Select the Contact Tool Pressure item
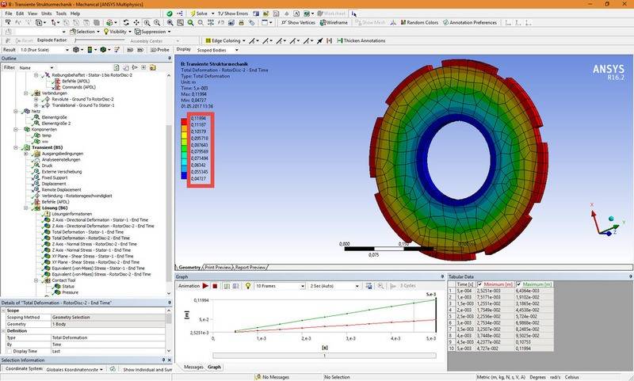The width and height of the screenshot is (634, 381). [70, 292]
